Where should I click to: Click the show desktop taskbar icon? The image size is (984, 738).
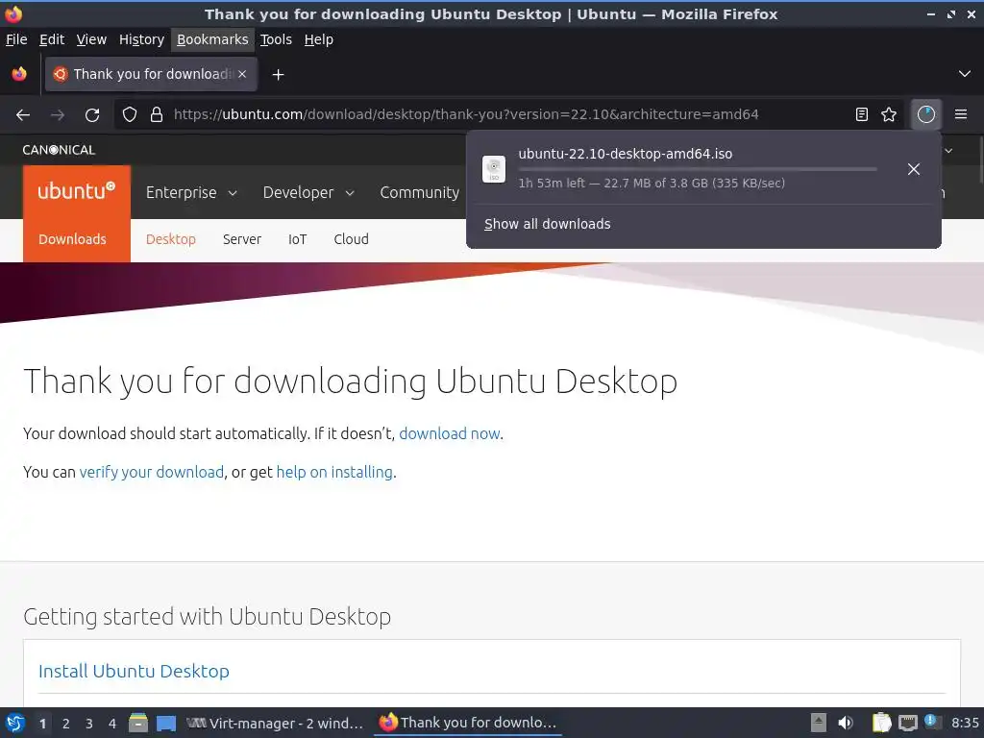pyautogui.click(x=166, y=724)
